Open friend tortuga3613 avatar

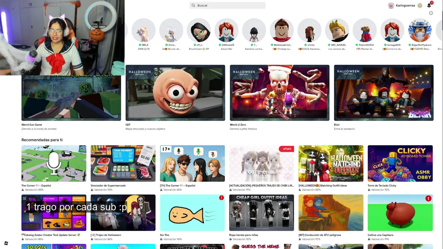tap(392, 30)
